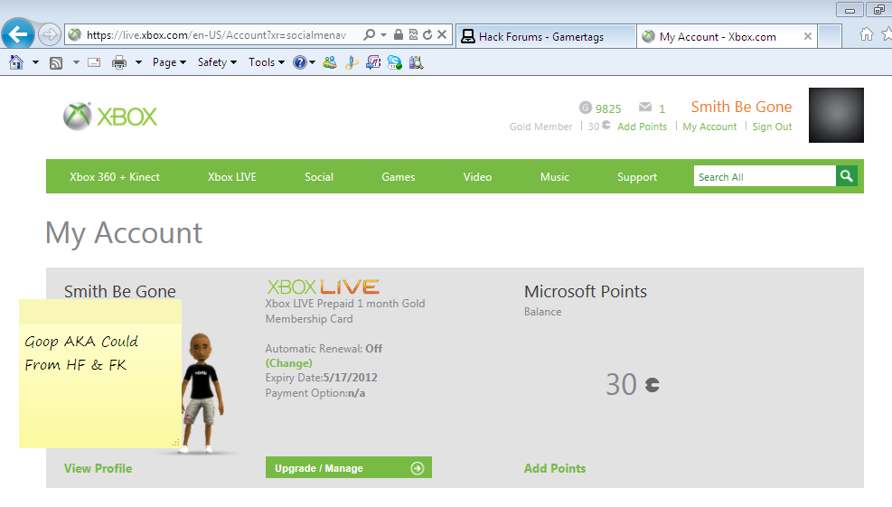
Task: Select the My Account - Xbox.com tab
Action: 718,36
